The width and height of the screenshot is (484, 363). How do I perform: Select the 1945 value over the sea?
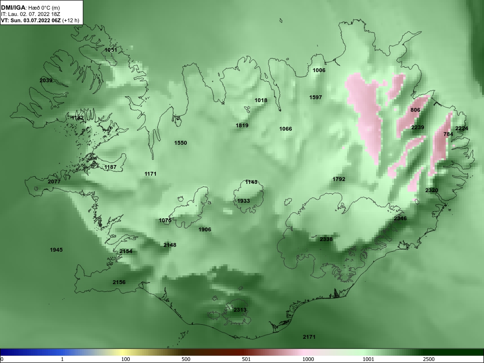coord(56,250)
